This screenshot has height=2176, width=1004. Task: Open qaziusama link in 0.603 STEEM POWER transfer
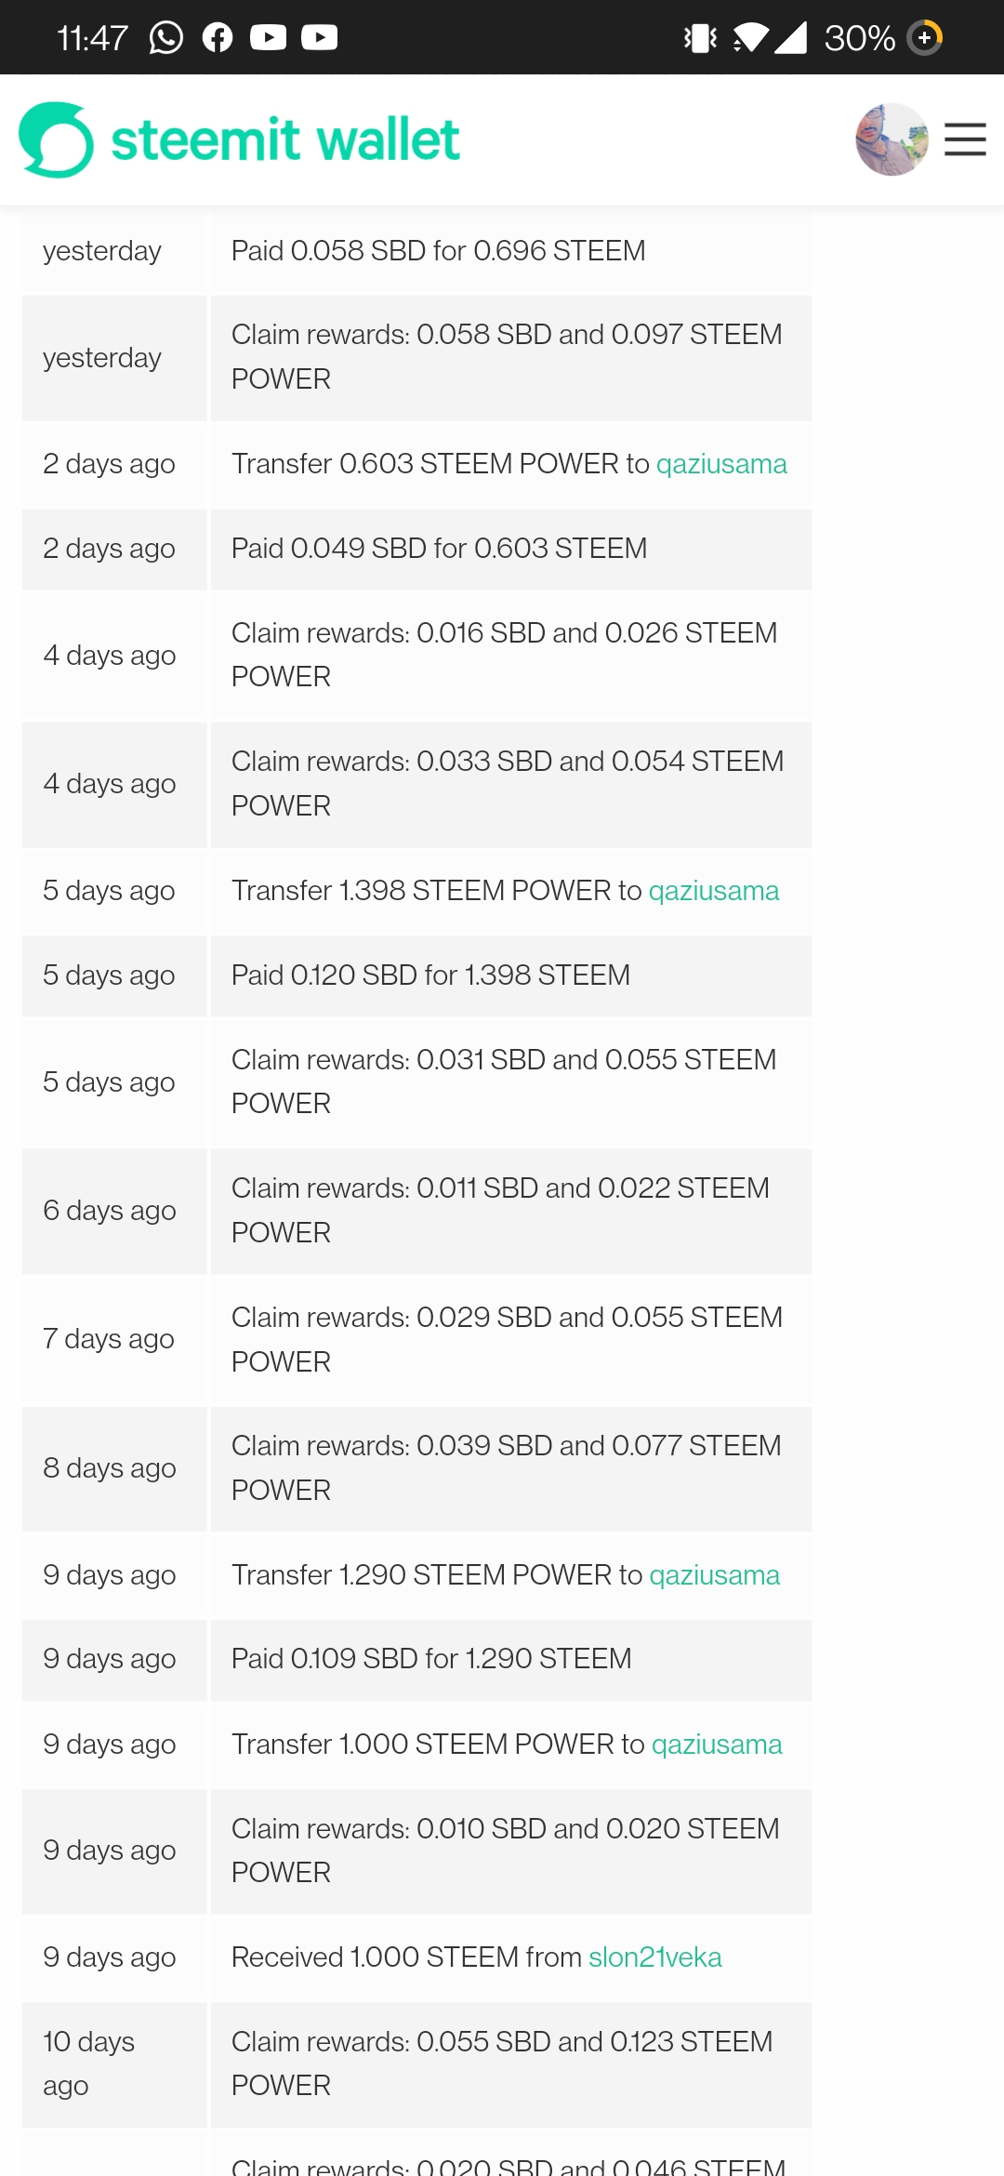[x=721, y=463]
